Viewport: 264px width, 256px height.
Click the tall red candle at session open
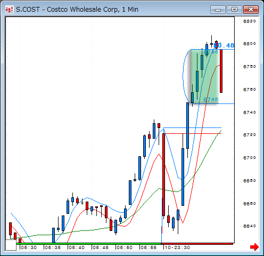(163, 174)
